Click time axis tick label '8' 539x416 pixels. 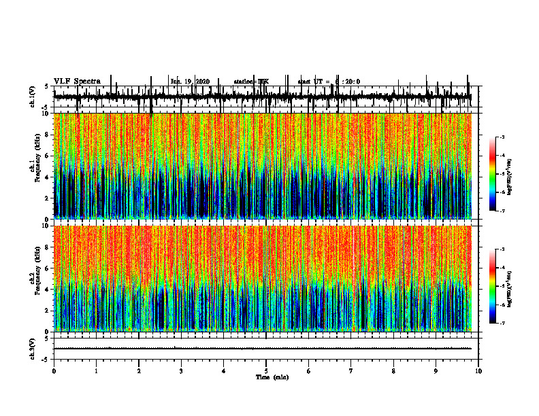click(393, 371)
